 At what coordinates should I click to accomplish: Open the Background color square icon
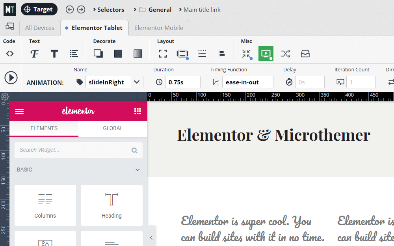[x=118, y=54]
